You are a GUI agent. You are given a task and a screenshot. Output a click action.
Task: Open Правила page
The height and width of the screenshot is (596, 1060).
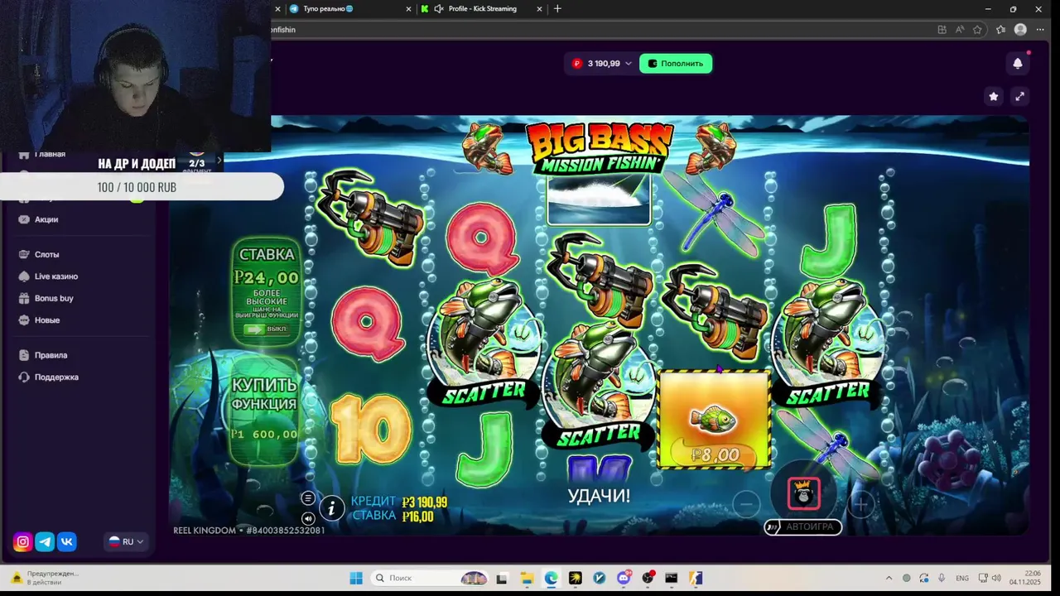[51, 355]
